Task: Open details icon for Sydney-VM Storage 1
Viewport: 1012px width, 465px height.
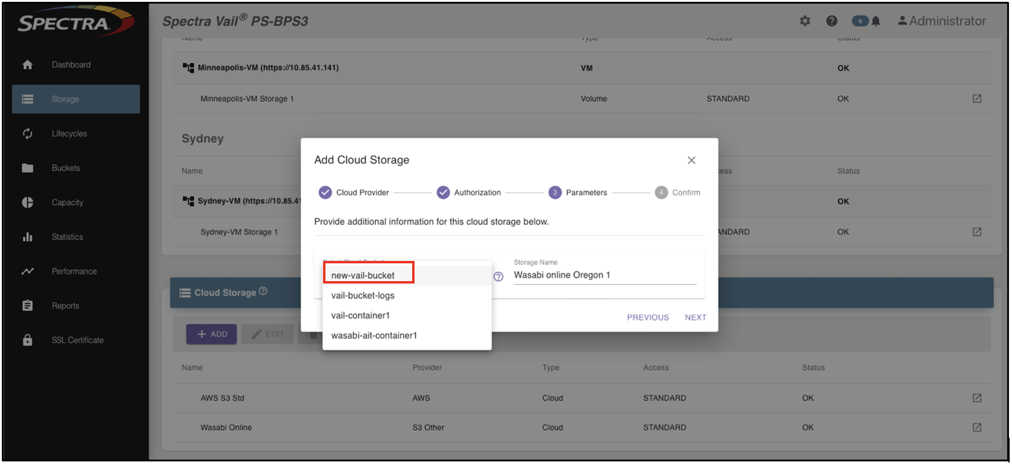Action: click(977, 231)
